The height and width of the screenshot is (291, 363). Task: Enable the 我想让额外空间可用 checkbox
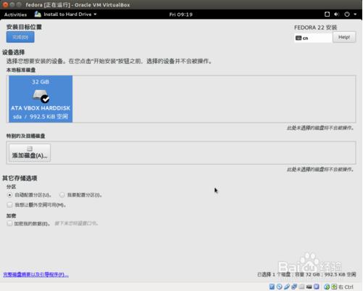[x=9, y=205]
